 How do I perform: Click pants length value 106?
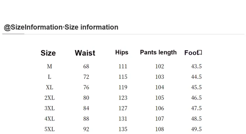[159, 108]
